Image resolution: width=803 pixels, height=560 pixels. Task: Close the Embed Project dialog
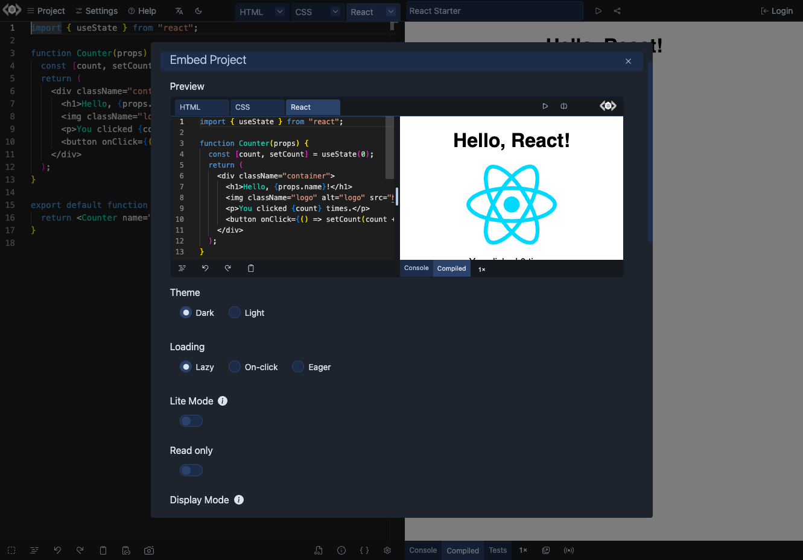(x=628, y=61)
